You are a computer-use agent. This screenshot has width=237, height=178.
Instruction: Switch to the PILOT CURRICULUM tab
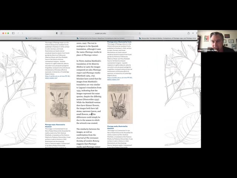tap(34, 38)
